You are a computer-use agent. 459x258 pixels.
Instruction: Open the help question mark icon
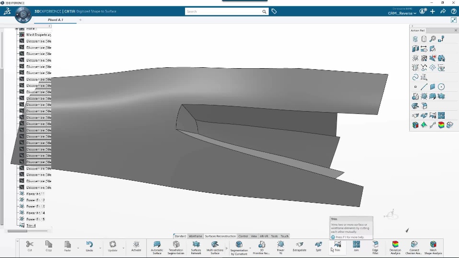pyautogui.click(x=454, y=11)
